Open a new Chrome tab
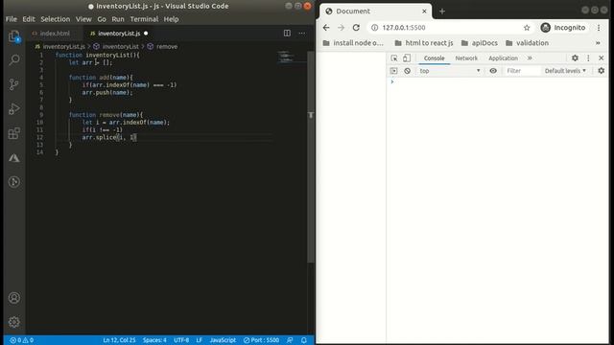The image size is (614, 345). (x=442, y=11)
